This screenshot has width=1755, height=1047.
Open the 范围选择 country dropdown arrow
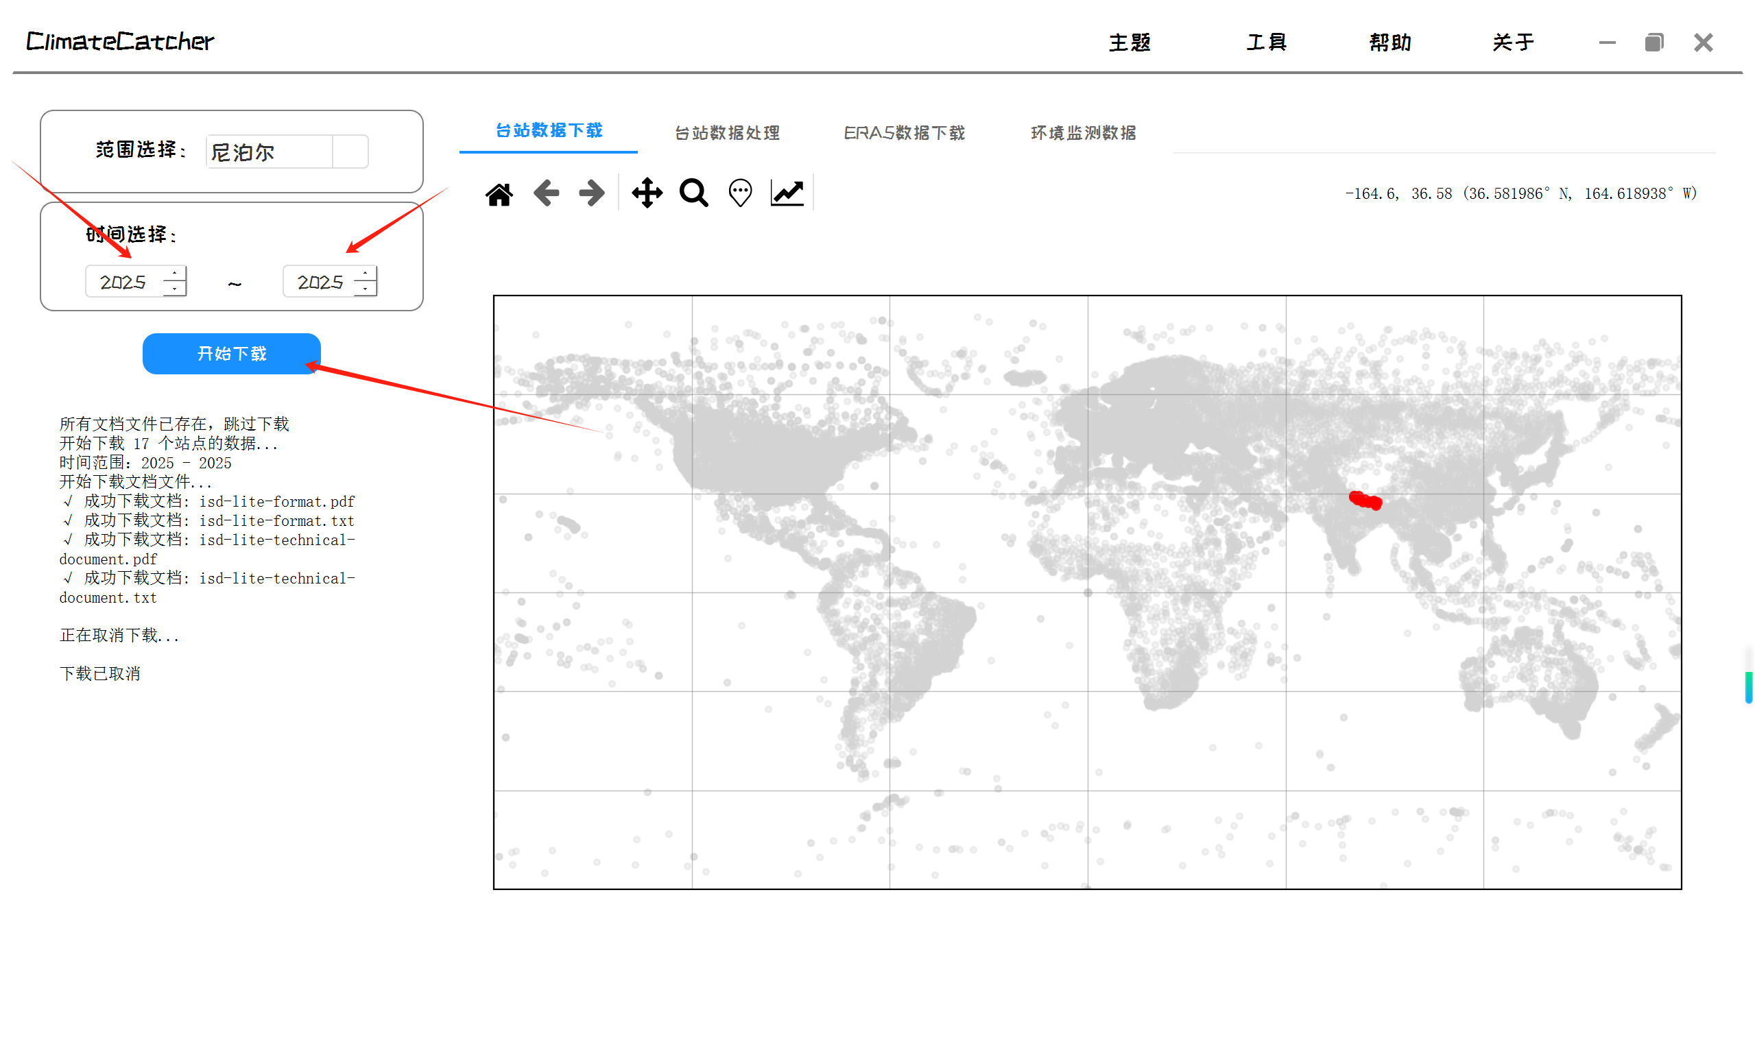(x=350, y=152)
